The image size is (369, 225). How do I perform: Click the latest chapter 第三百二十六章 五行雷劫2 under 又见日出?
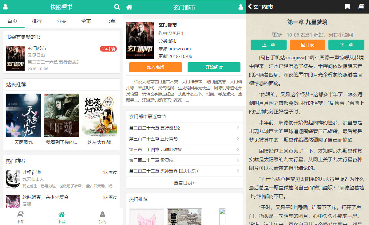(x=53, y=62)
